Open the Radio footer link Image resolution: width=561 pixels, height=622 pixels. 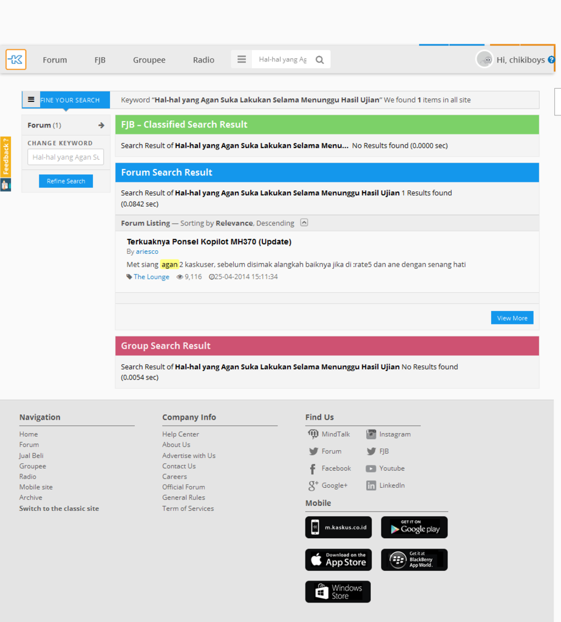28,477
